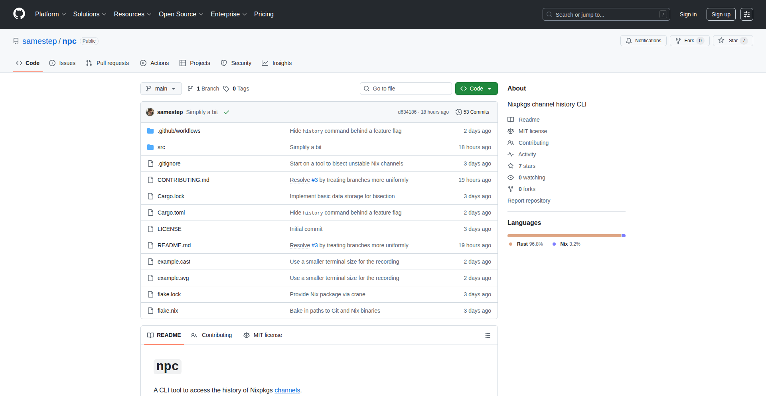The width and height of the screenshot is (766, 396).
Task: Click the 53 Commits history link
Action: (x=472, y=112)
